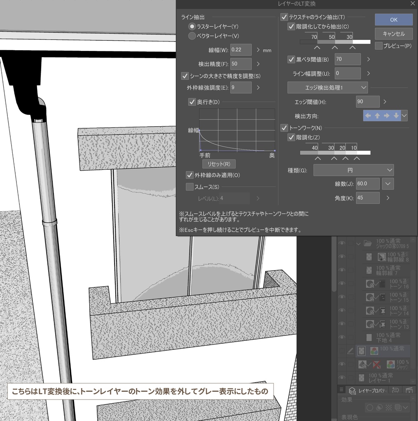Select the ベクターレイヤー radio button
Screen dimensions: 418x421
tap(192, 36)
